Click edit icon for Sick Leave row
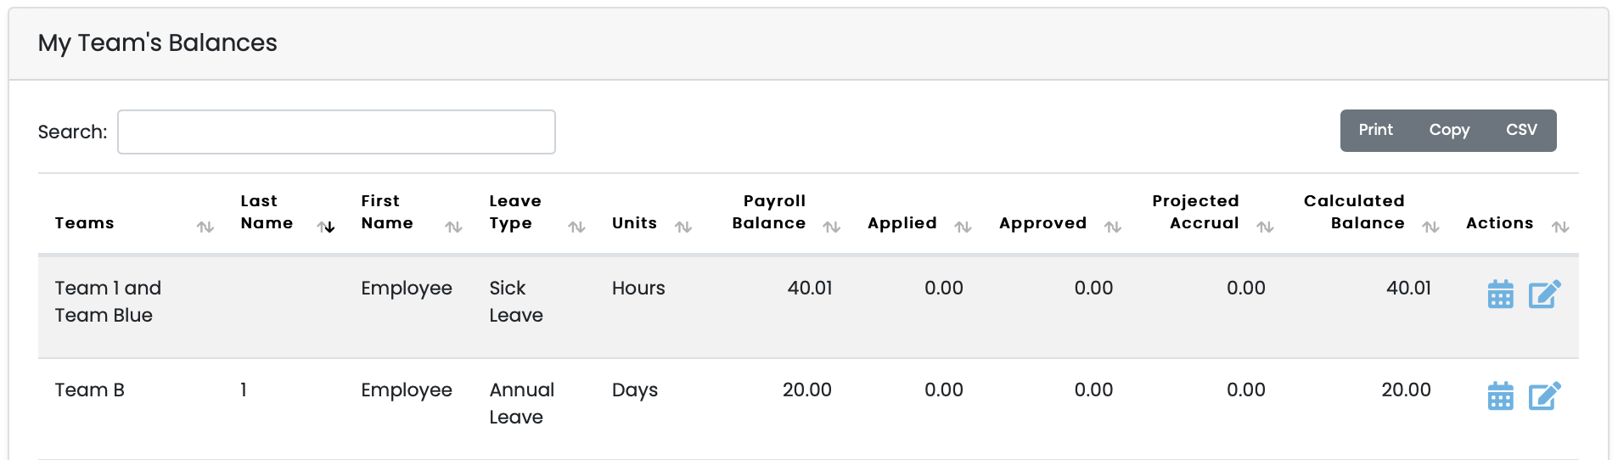1618x460 pixels. [x=1544, y=295]
